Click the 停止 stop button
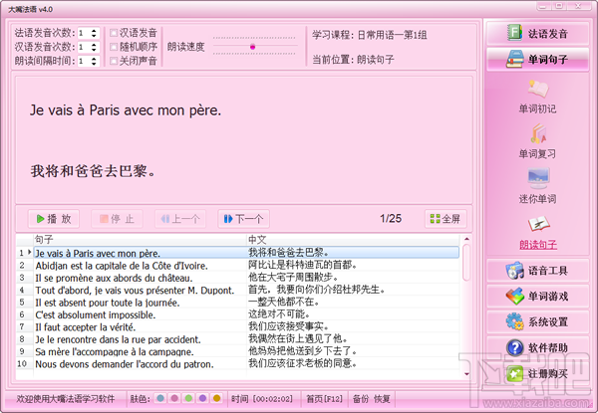The image size is (598, 413). pyautogui.click(x=117, y=219)
